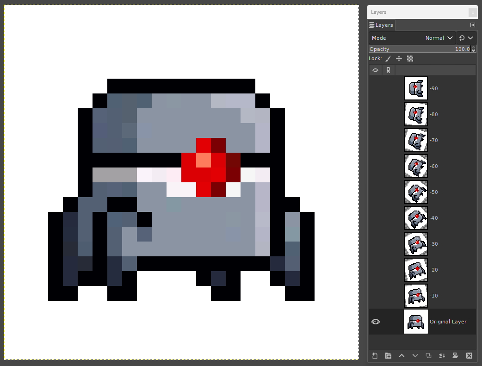
Task: Select the -10 layer thumbnail
Action: (x=415, y=296)
